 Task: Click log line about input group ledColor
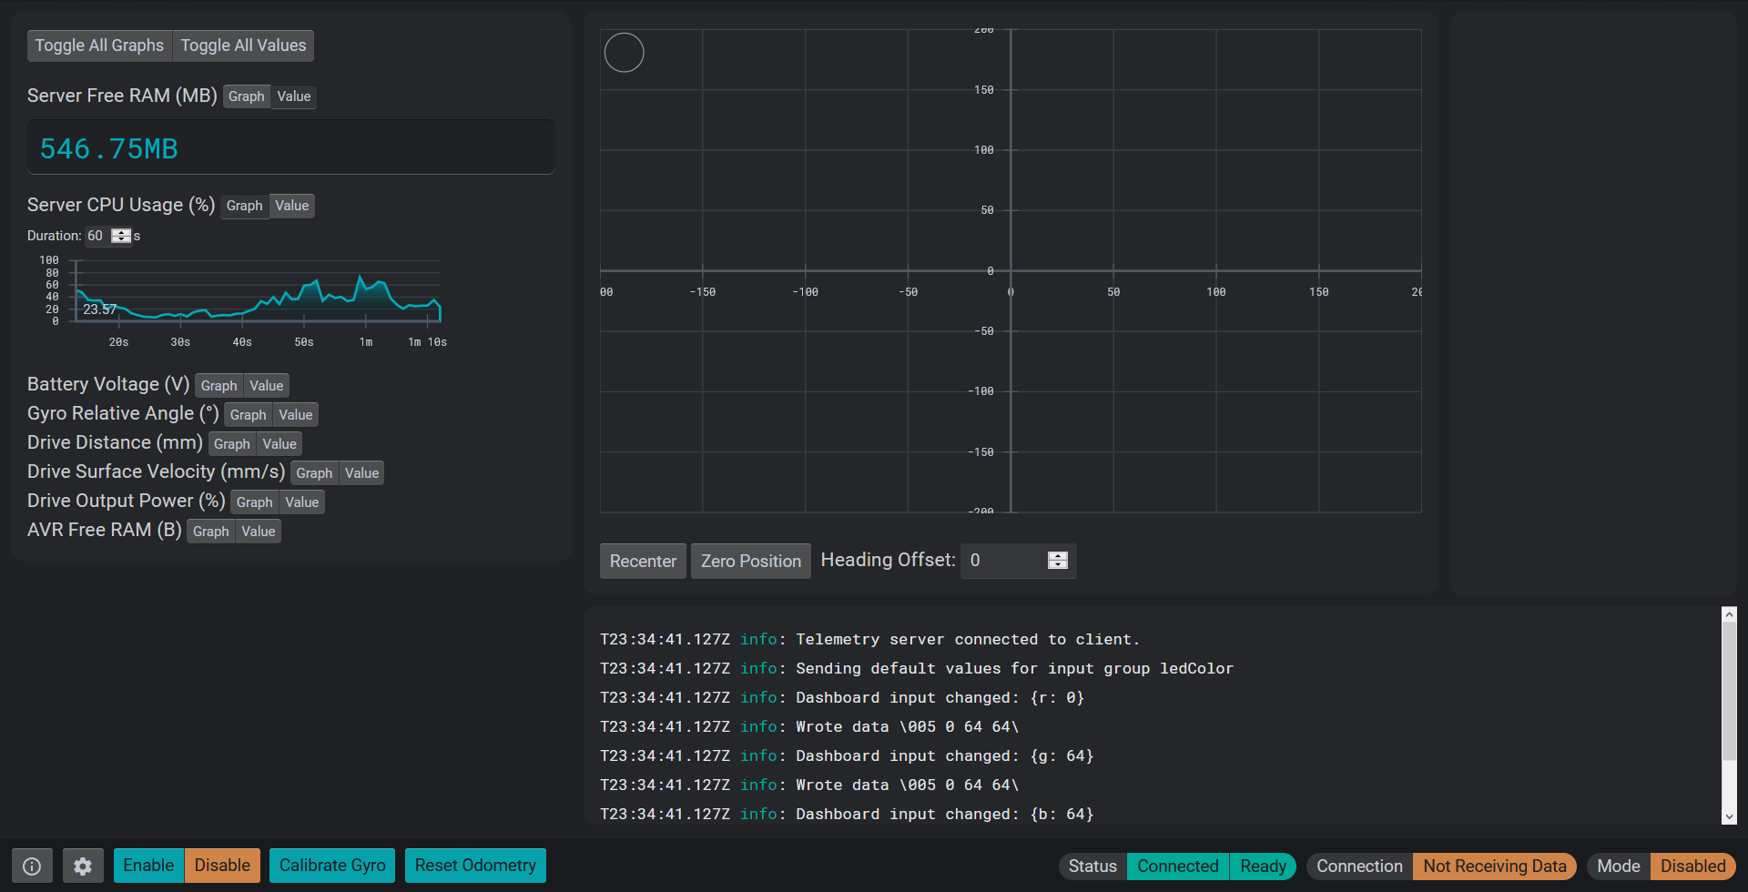(917, 669)
